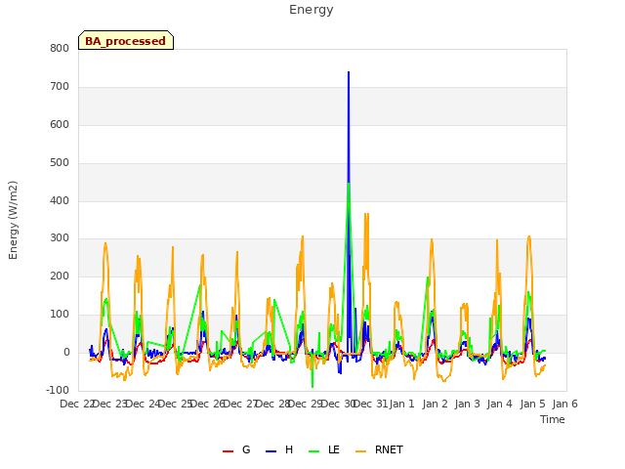Screen dimensions: 625x469
Task: Click the 600 y-axis tick label
Action: pyautogui.click(x=60, y=124)
